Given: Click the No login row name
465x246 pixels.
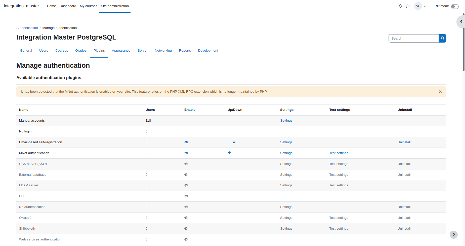Looking at the screenshot, I should [x=25, y=131].
